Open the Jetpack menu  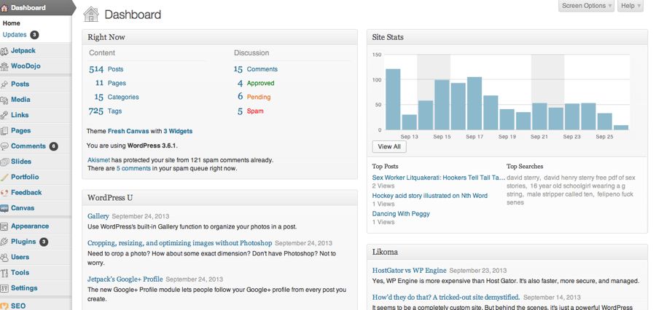pyautogui.click(x=23, y=50)
